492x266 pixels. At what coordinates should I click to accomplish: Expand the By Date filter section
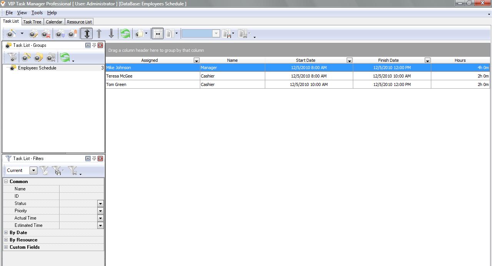click(x=6, y=233)
